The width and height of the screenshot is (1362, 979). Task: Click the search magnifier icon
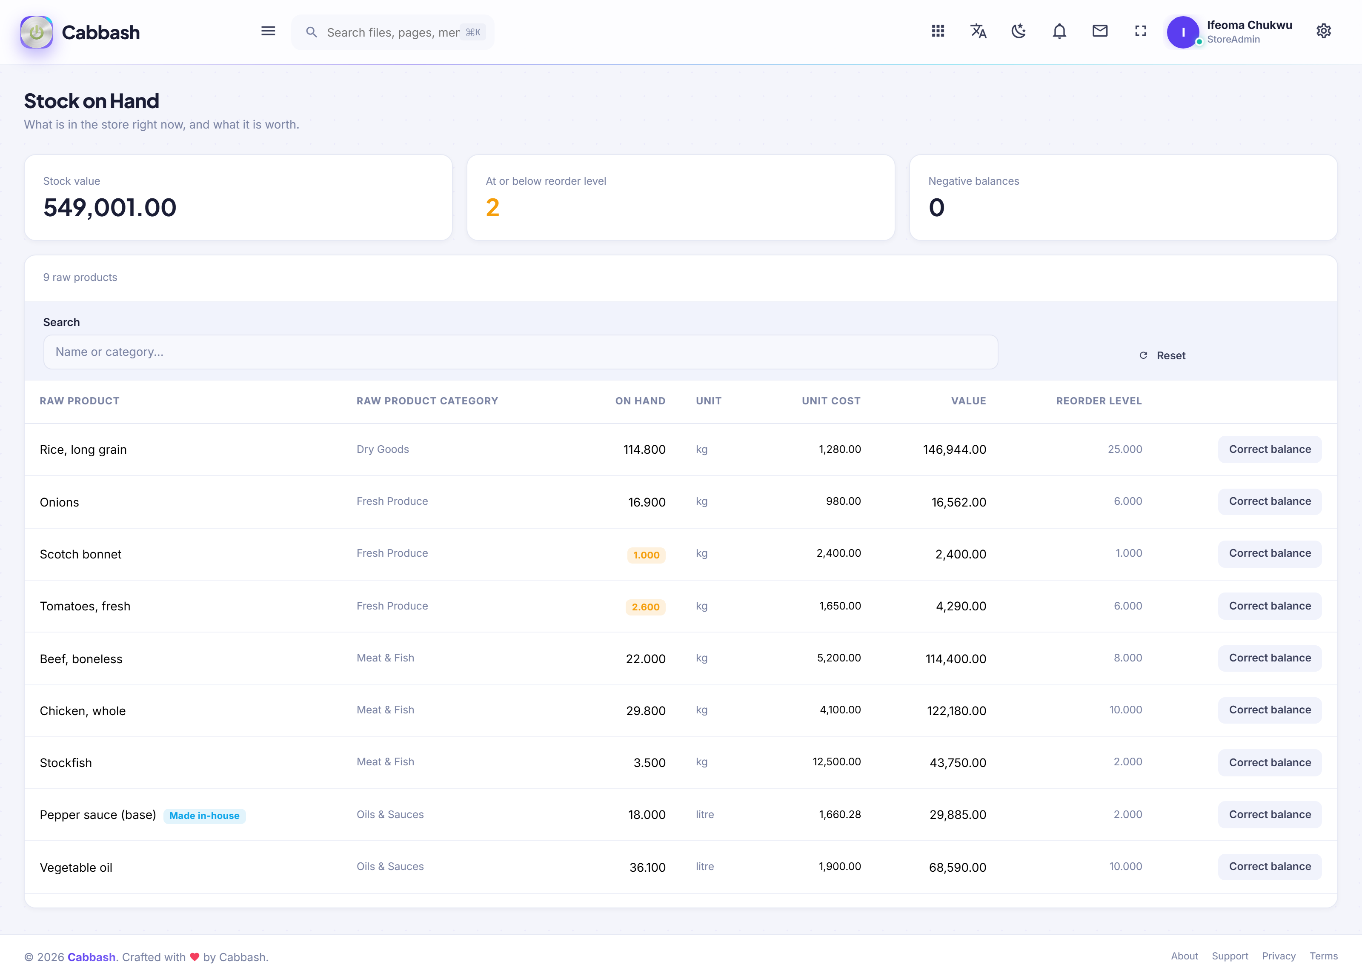point(311,32)
